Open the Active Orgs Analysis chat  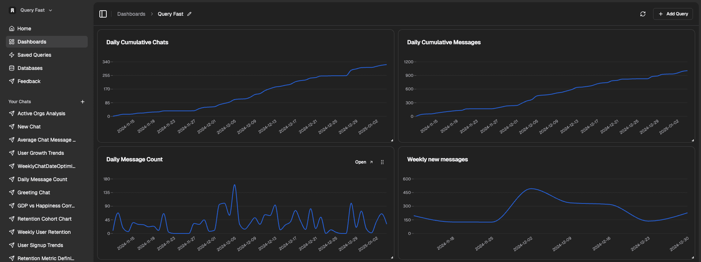[41, 113]
